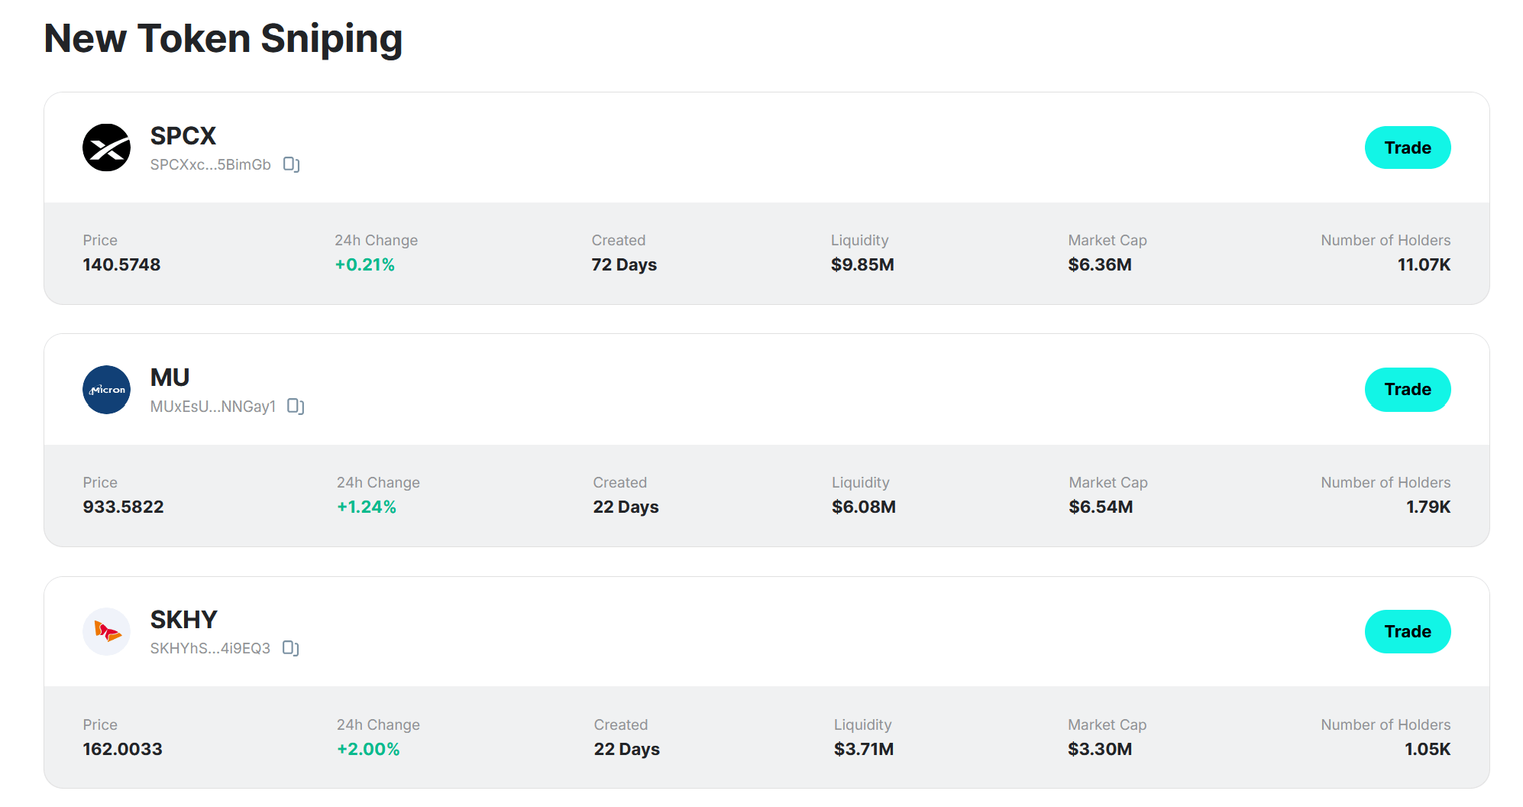
Task: Select the SPCXxc...5BimGb address text
Action: [x=211, y=164]
